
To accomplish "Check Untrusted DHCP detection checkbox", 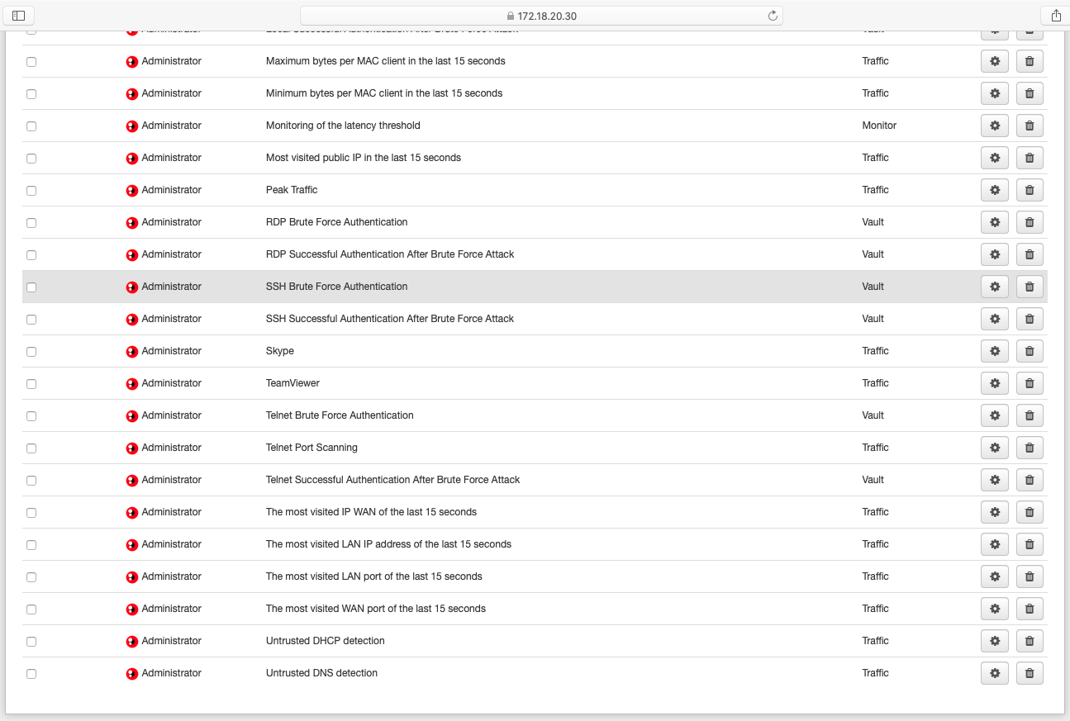I will tap(31, 642).
